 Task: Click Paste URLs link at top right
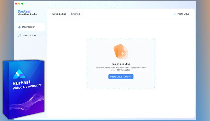pos(181,14)
